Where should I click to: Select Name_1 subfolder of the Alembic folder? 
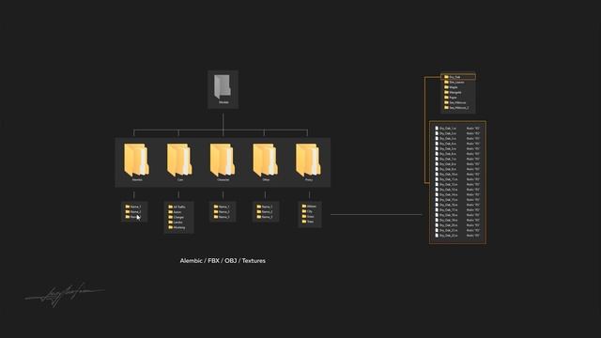click(x=133, y=207)
